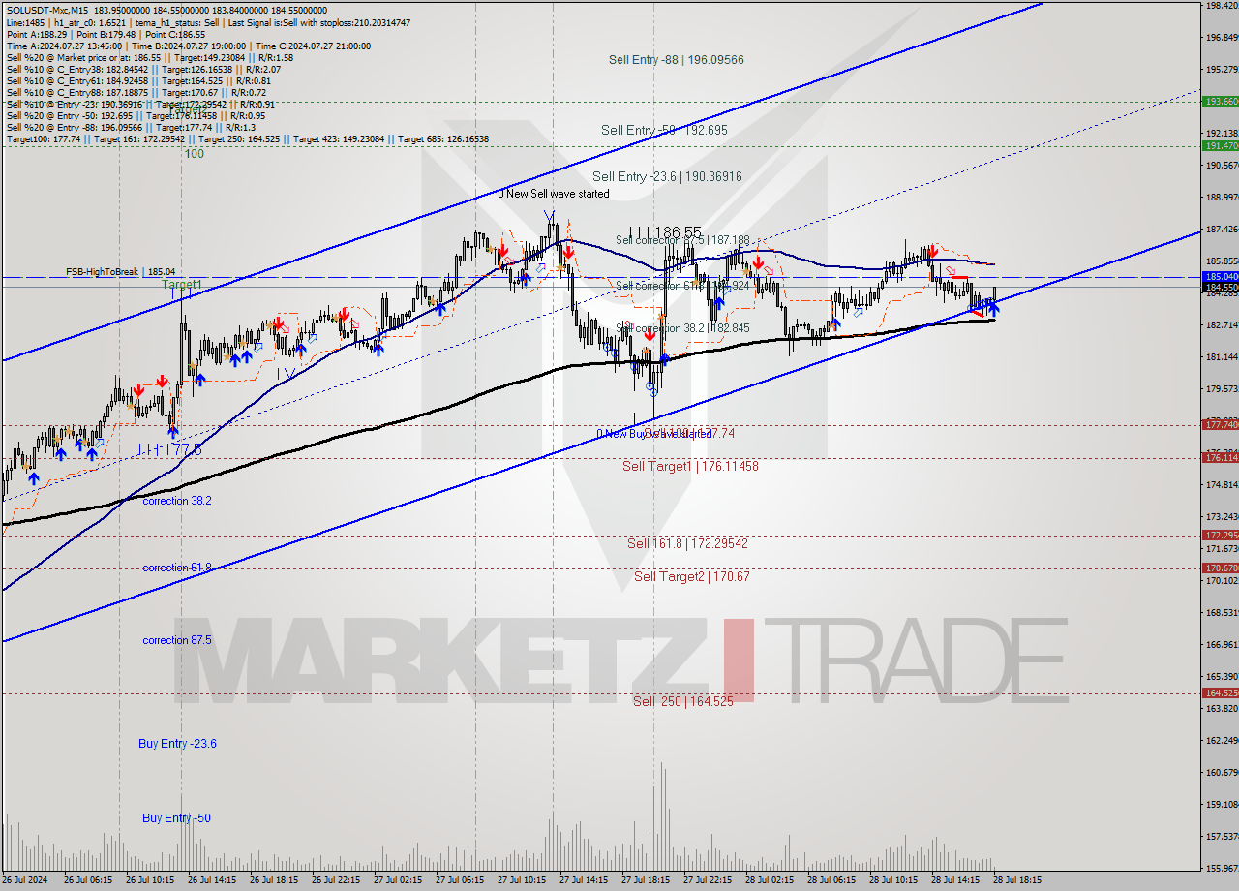
Task: Click the 'Sell 250 | 164.525' label
Action: (x=683, y=701)
